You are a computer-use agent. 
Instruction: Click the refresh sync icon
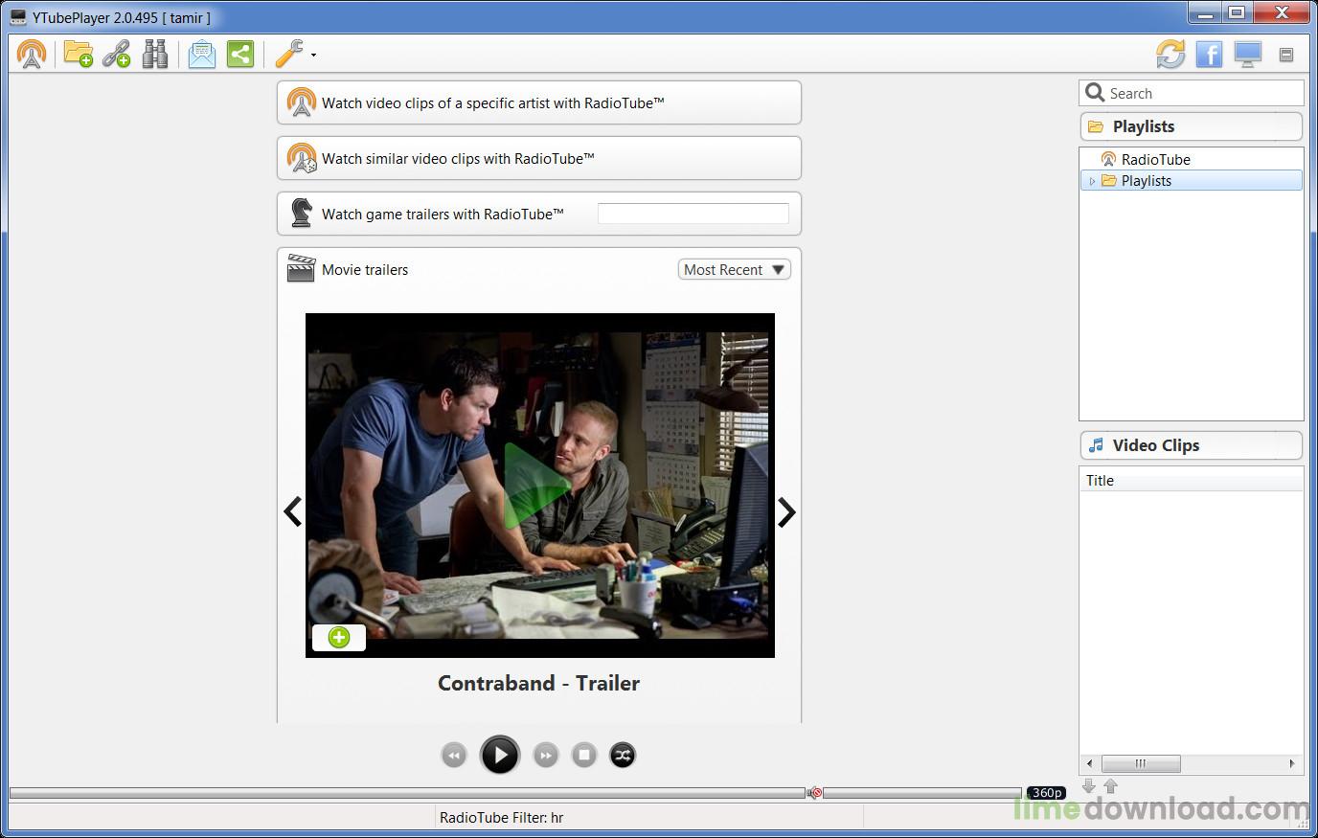click(x=1170, y=54)
